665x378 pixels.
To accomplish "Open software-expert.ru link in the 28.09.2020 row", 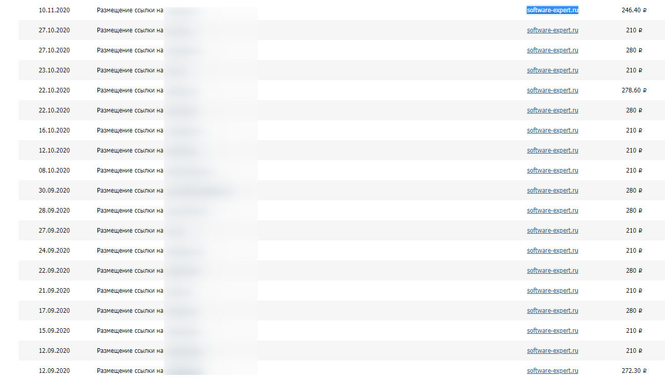I will coord(553,211).
